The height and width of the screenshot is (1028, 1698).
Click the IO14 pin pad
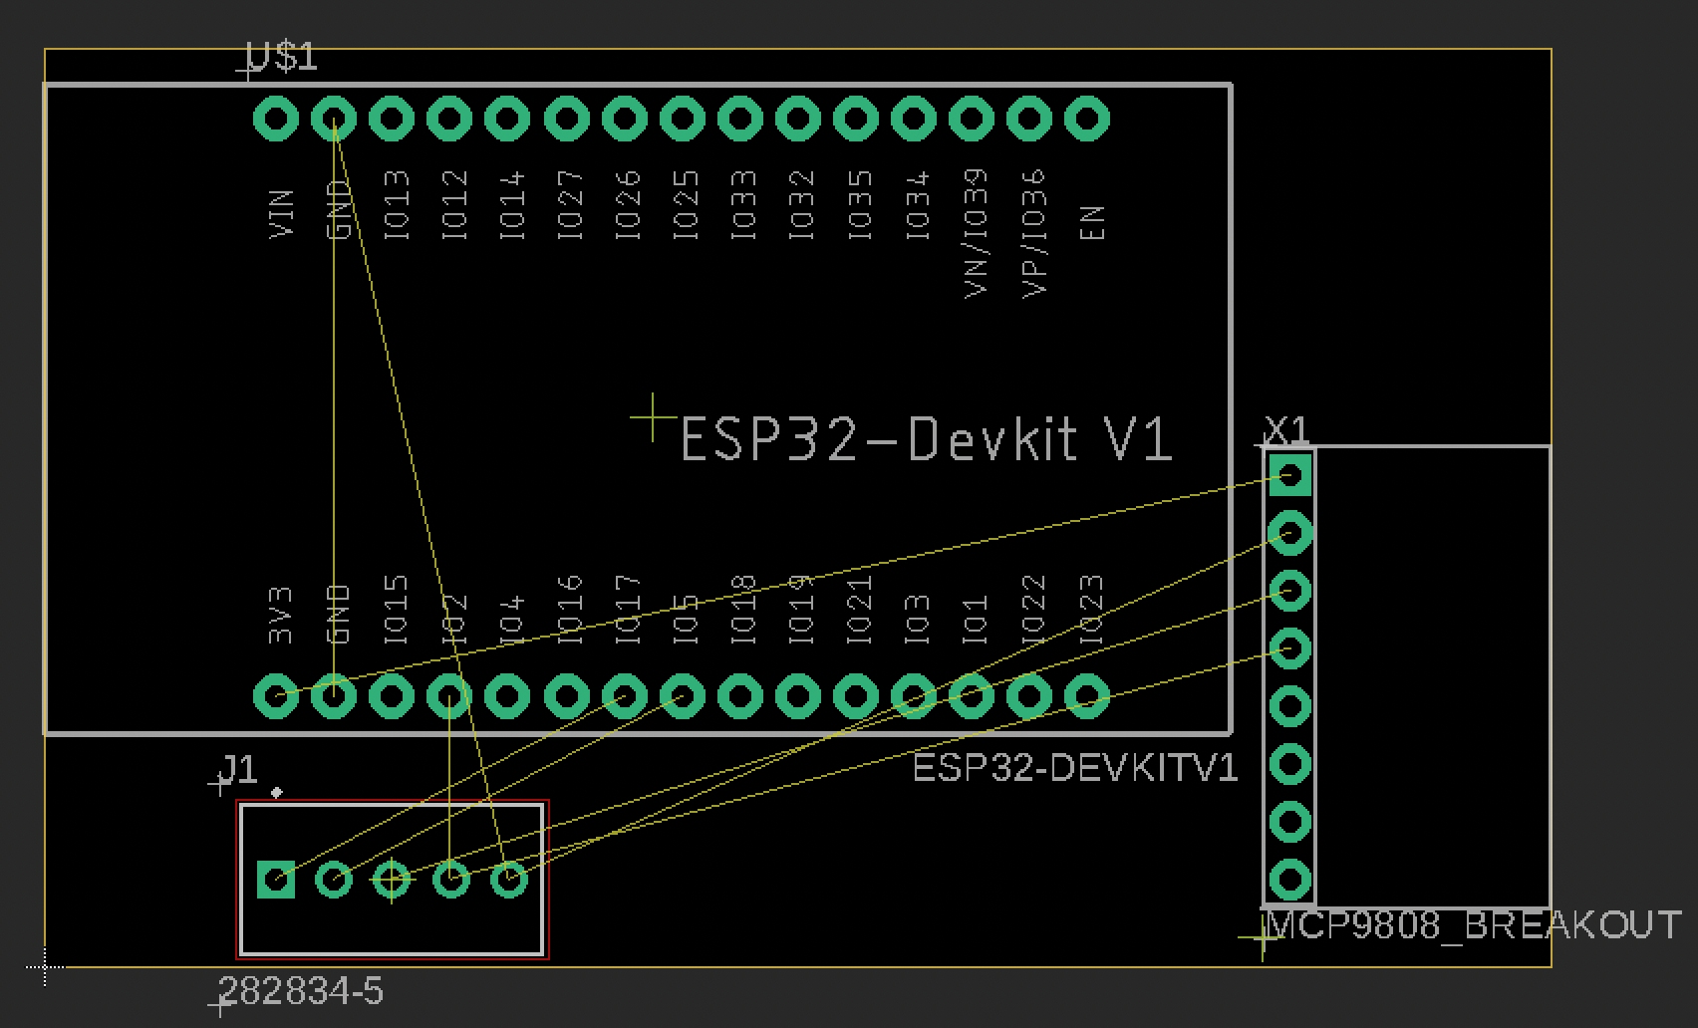click(507, 120)
